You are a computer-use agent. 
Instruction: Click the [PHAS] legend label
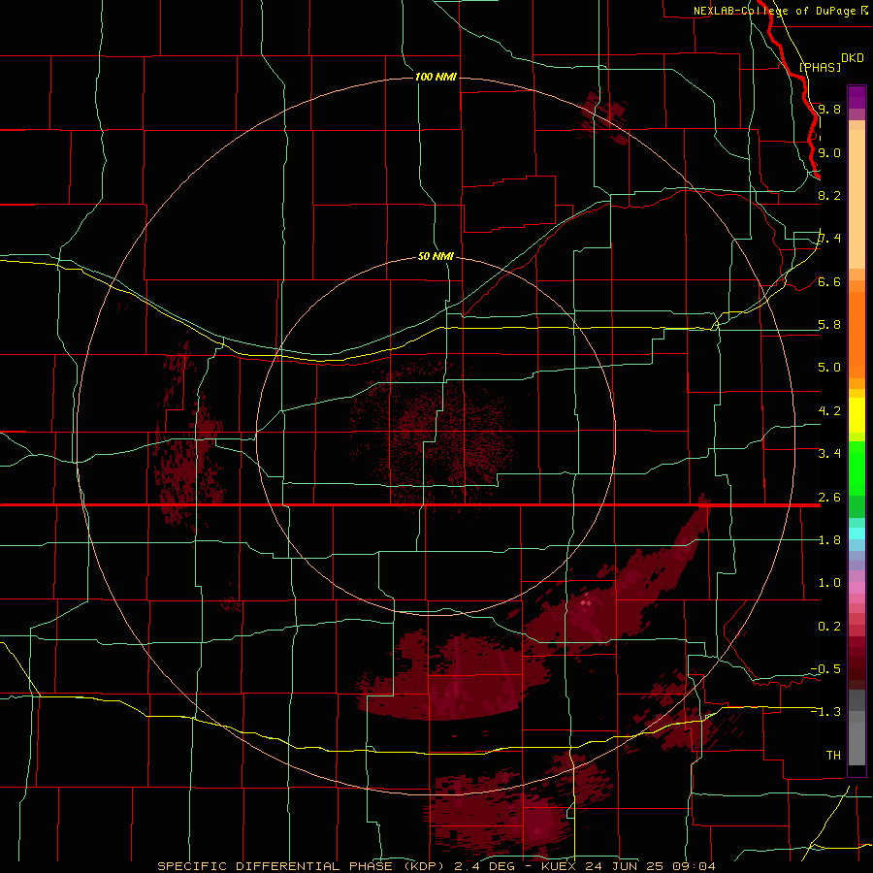820,67
